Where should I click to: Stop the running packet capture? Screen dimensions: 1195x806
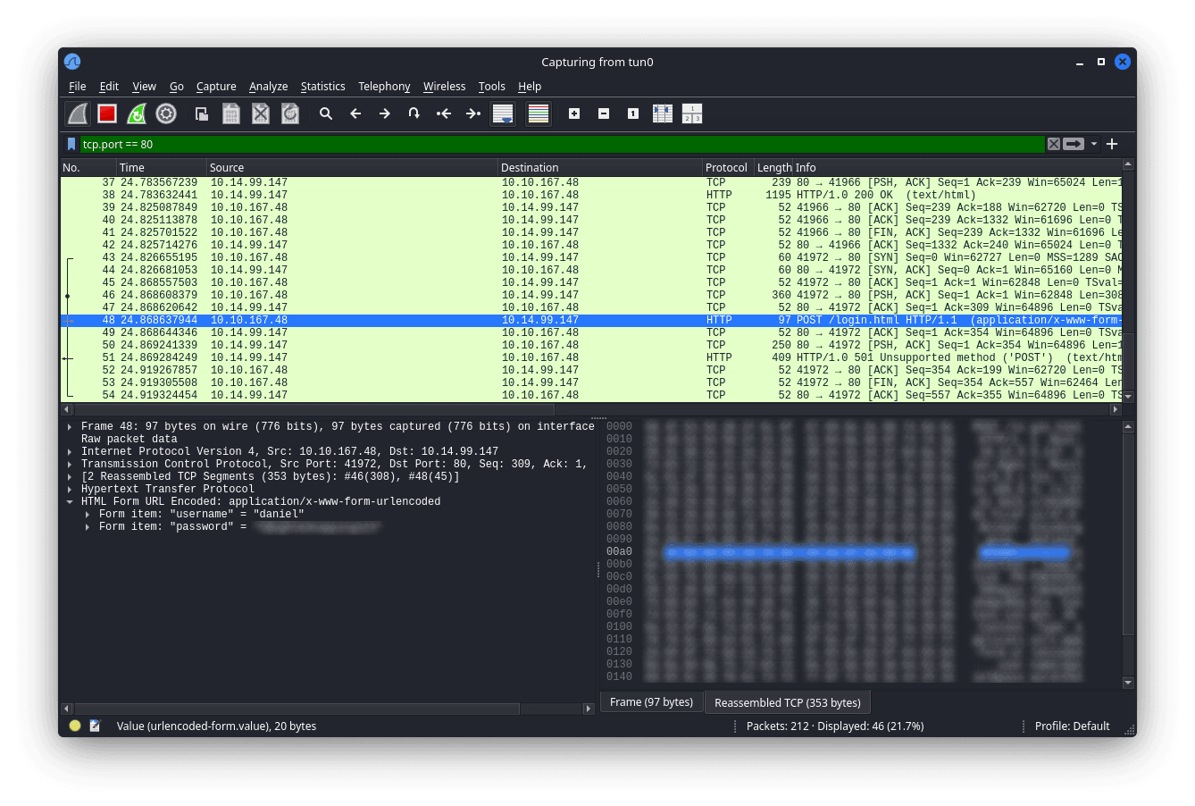(x=107, y=113)
